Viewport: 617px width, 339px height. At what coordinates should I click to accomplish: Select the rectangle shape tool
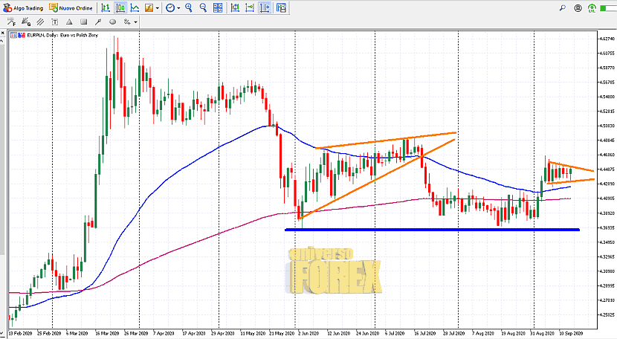pyautogui.click(x=83, y=22)
